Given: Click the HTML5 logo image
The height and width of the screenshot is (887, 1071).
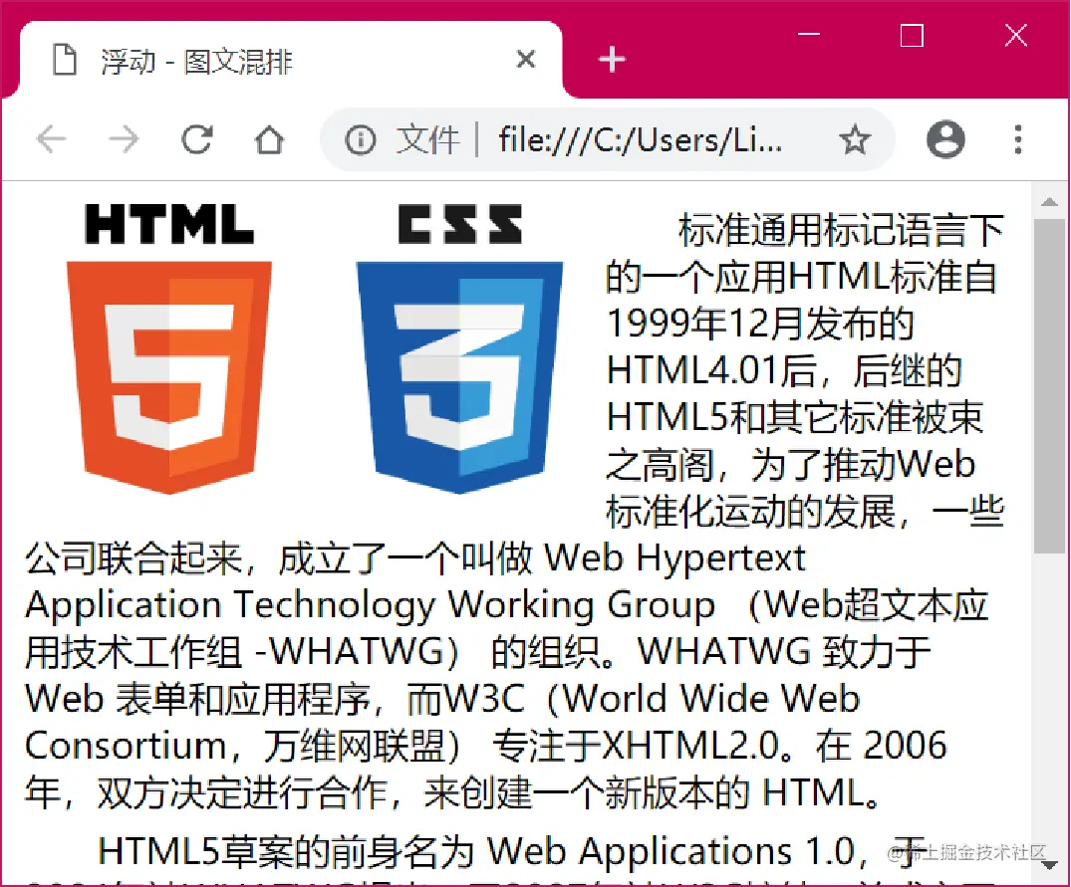Looking at the screenshot, I should [x=168, y=348].
